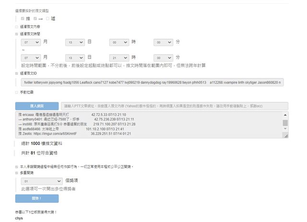The image size is (307, 222).
Task: Toggle the 過濾推文ID filter checkbox
Action: click(17, 74)
